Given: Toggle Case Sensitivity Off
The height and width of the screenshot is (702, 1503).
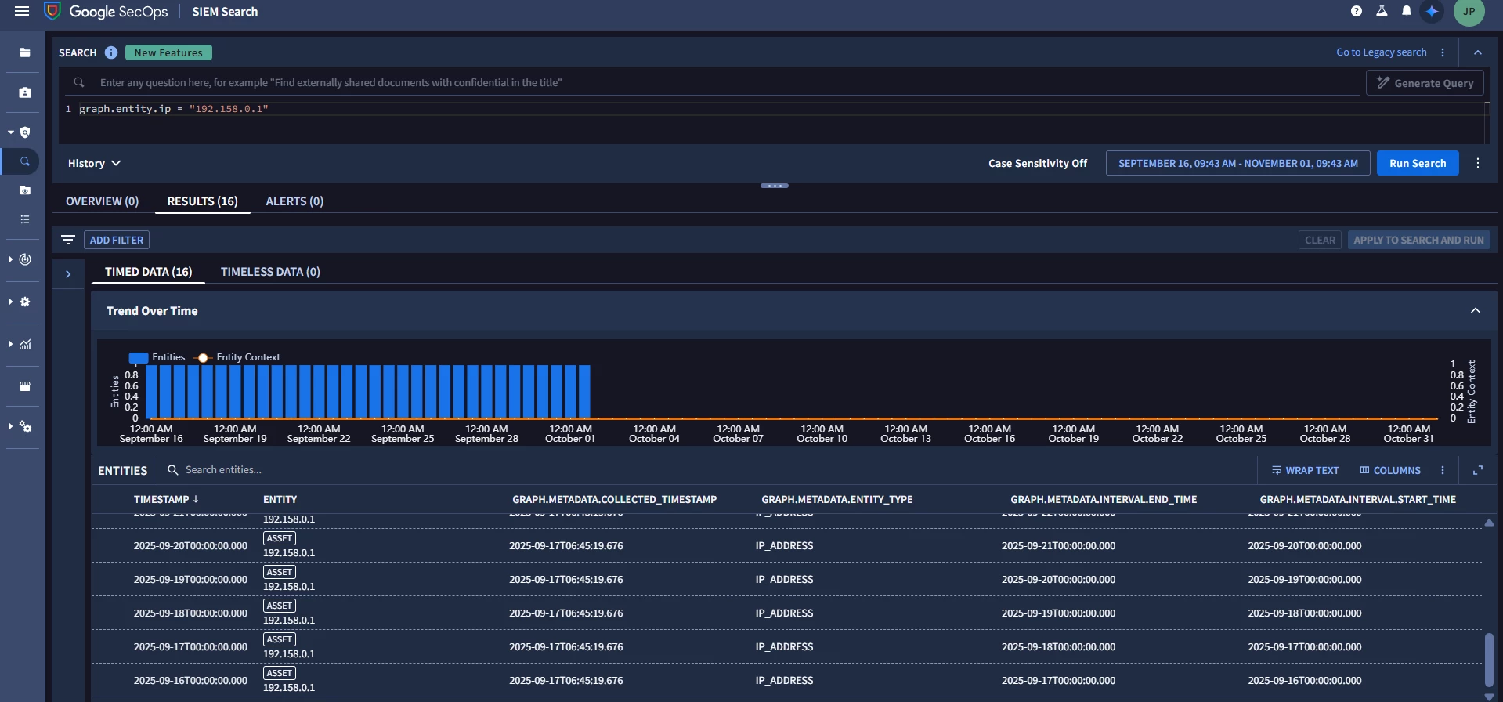Looking at the screenshot, I should (x=1038, y=163).
